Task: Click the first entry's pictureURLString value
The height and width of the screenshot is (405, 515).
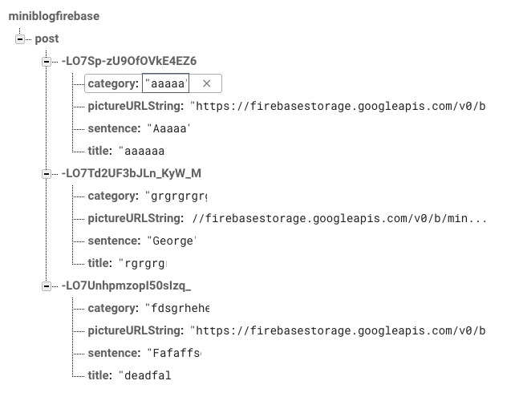Action: pyautogui.click(x=338, y=106)
